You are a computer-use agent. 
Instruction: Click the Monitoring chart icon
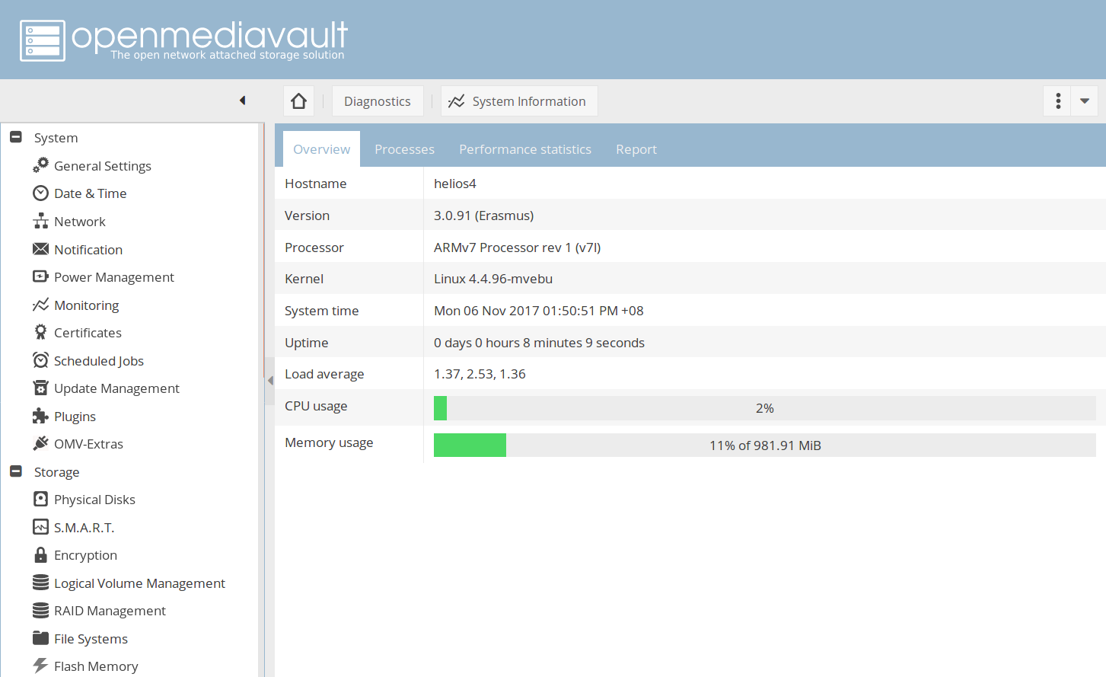click(40, 305)
